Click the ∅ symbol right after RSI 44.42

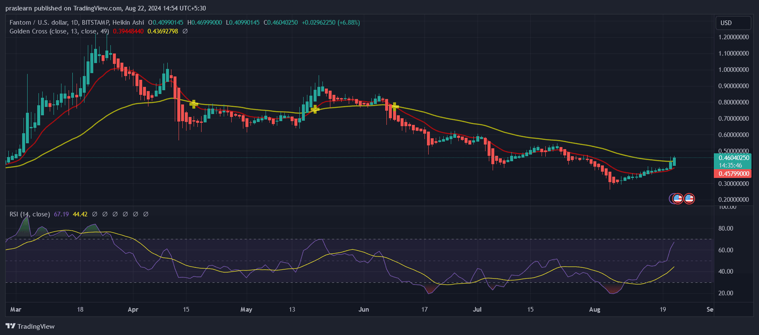tap(95, 214)
